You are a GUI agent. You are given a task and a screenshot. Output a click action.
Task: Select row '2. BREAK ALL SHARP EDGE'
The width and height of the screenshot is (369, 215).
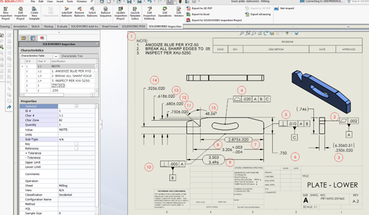(73, 76)
